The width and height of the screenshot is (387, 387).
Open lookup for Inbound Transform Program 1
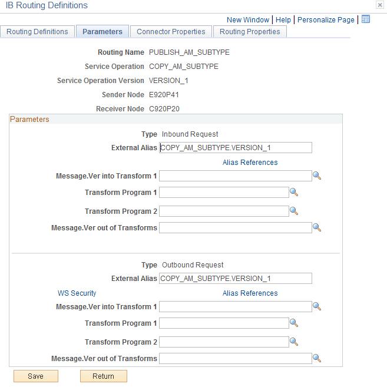tap(294, 192)
